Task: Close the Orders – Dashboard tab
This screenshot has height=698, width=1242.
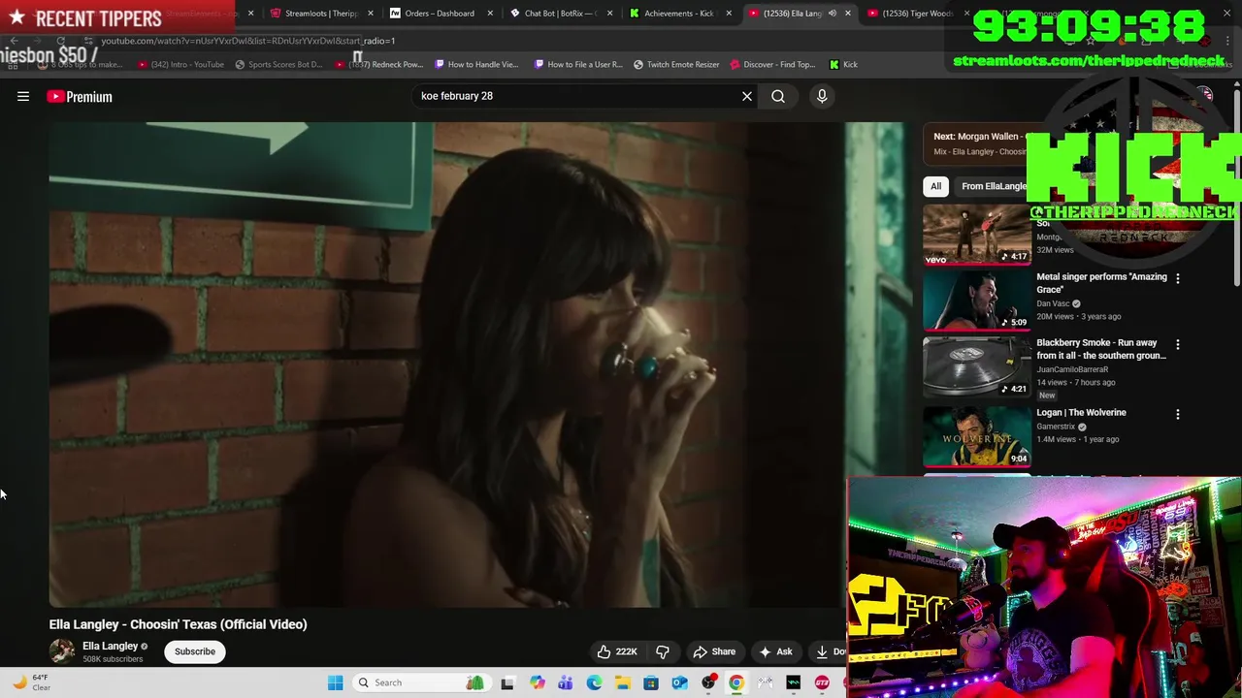Action: pos(490,14)
